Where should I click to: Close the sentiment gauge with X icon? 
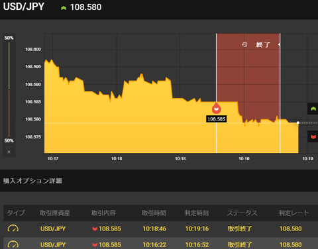(x=9, y=152)
